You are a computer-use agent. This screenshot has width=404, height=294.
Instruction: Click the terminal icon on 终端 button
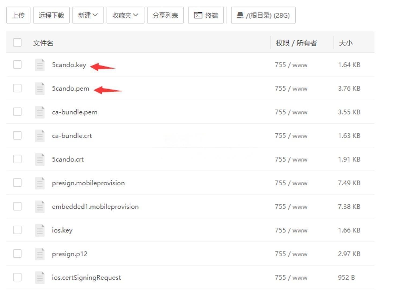tap(198, 15)
